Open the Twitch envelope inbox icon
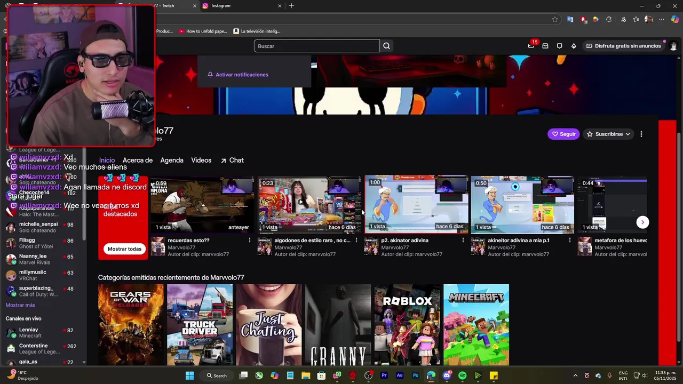 coord(545,46)
